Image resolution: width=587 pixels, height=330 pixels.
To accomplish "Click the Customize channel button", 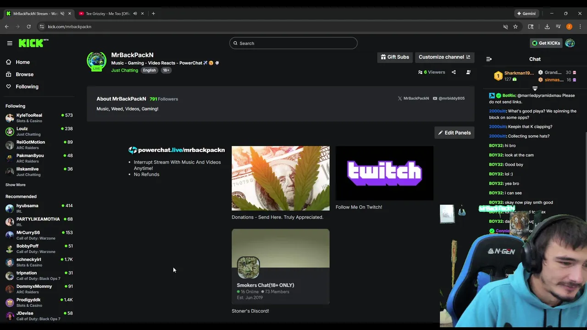I will [444, 57].
